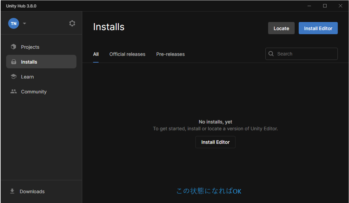The image size is (349, 203).
Task: Click the magnifier icon in Search
Action: (271, 54)
